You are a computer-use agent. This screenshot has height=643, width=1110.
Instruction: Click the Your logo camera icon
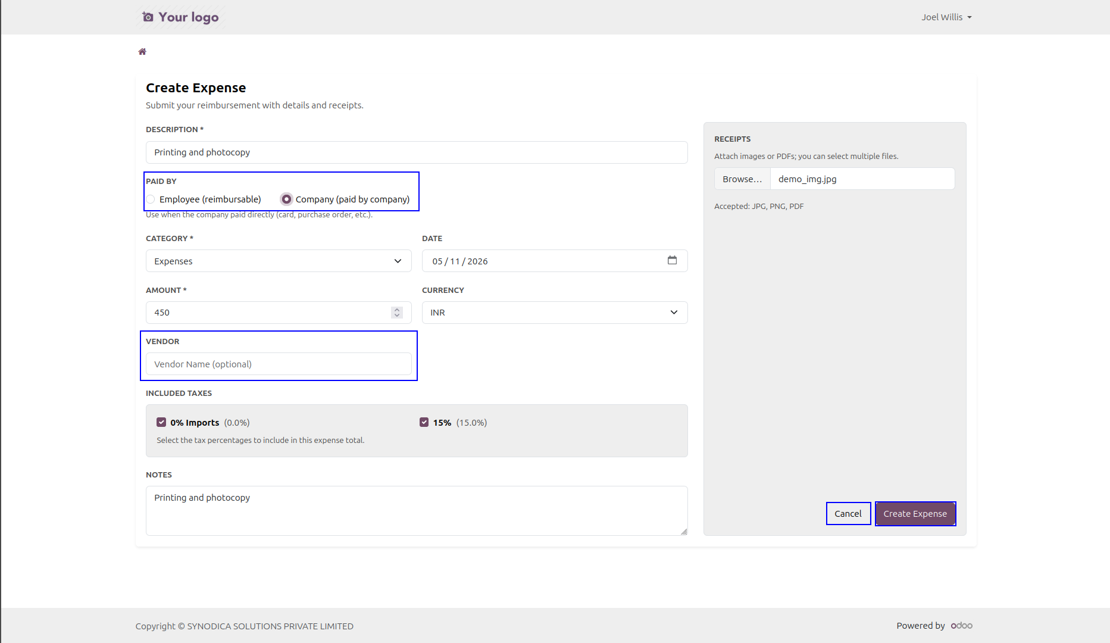148,17
